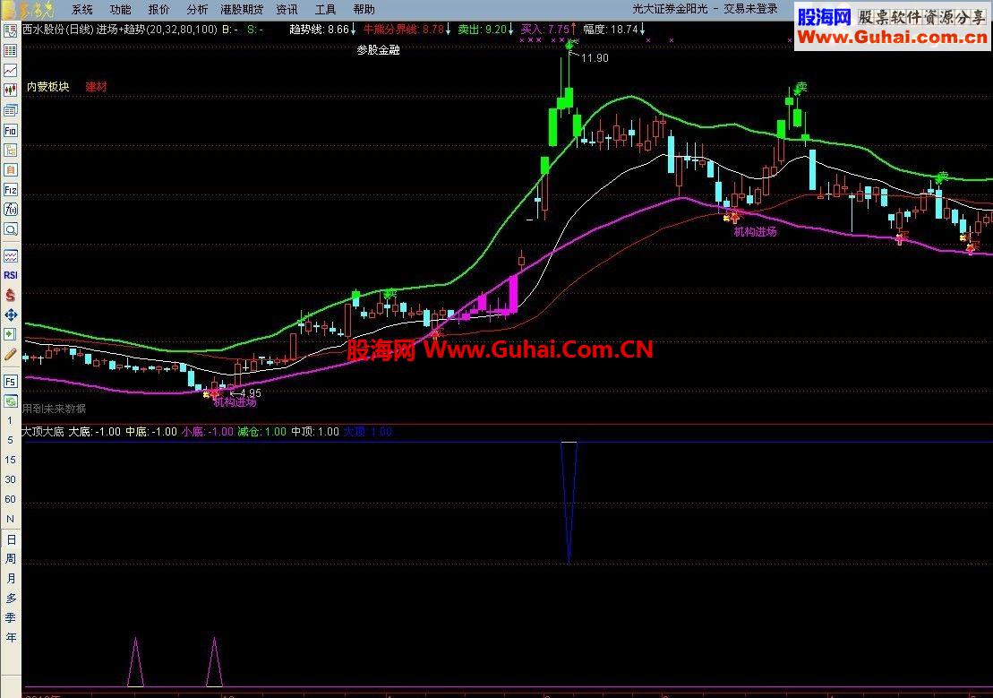Open the application logo at top-left
993x698 pixels.
tap(28, 10)
